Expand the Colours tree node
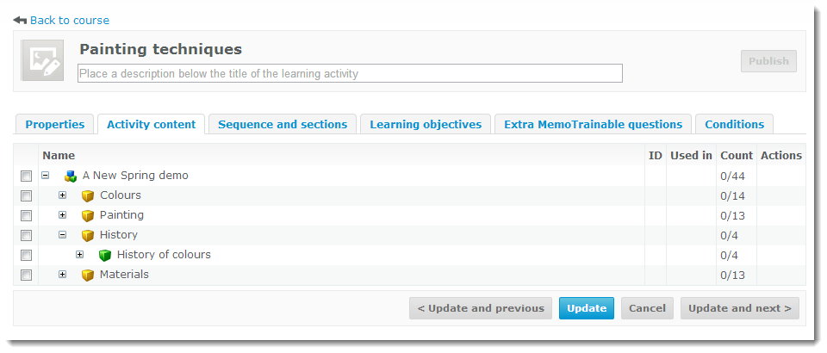This screenshot has height=353, width=827. point(62,195)
